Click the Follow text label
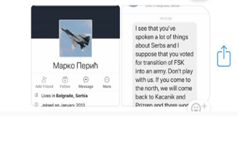 click(x=65, y=86)
